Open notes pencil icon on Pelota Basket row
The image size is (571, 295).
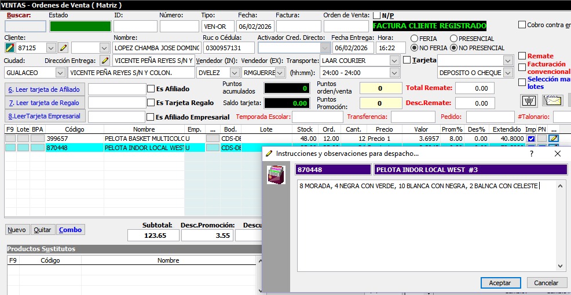553,139
